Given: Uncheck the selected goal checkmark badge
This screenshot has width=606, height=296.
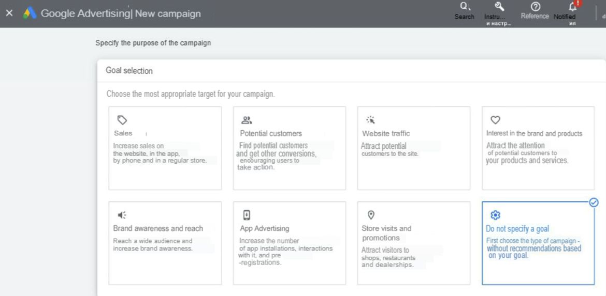Looking at the screenshot, I should click(594, 202).
